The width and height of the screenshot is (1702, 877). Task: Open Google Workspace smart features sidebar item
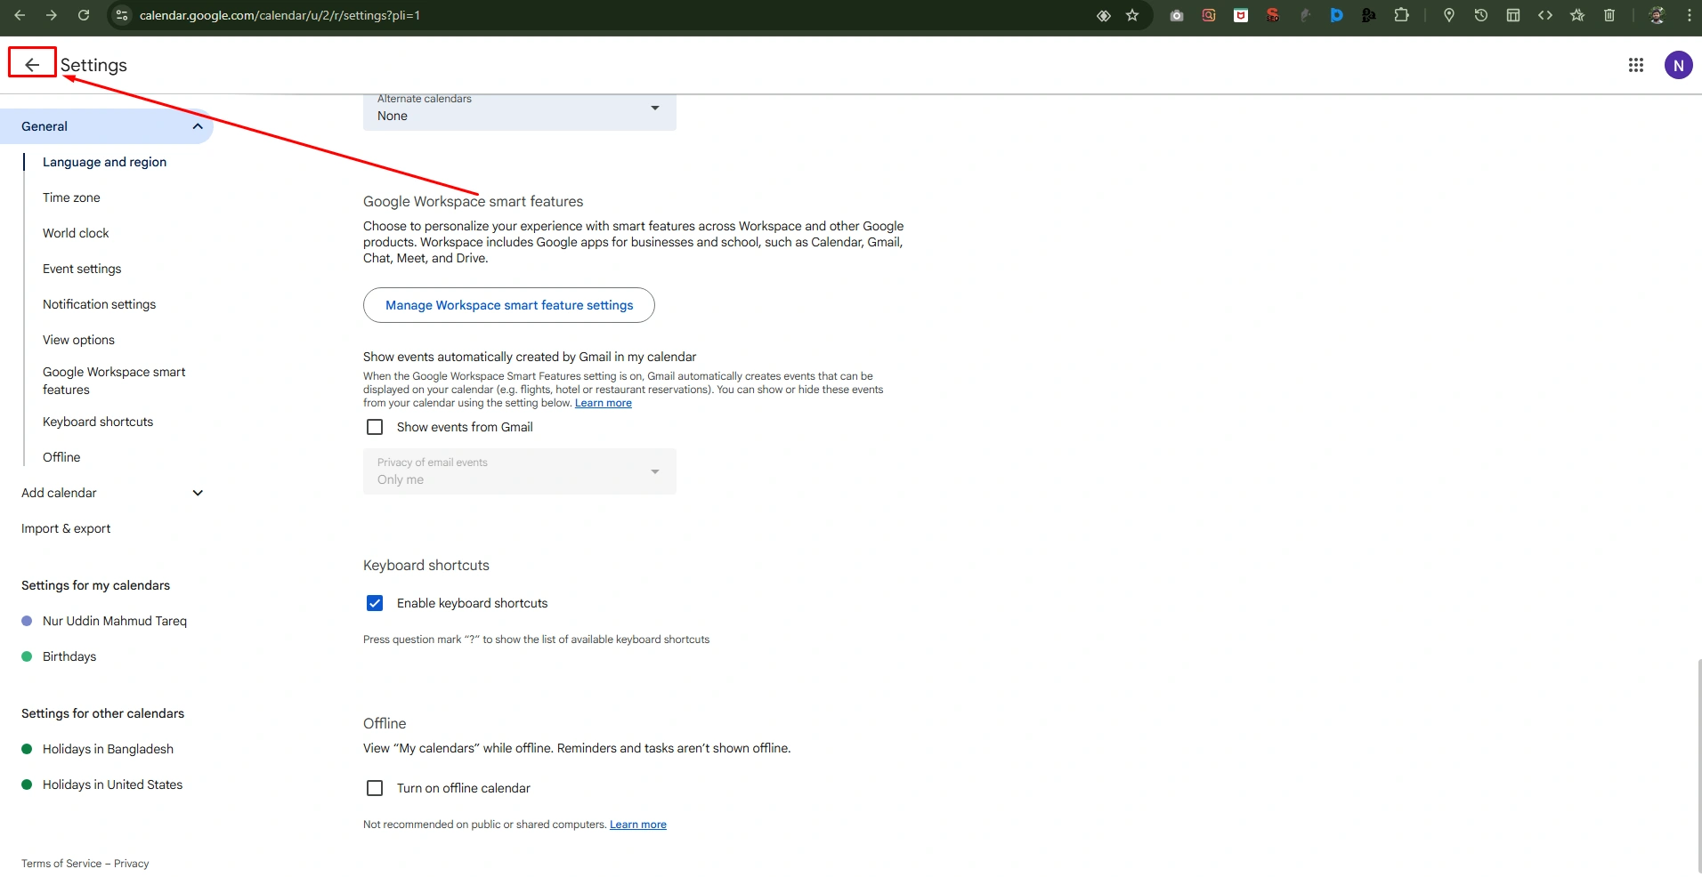[114, 381]
